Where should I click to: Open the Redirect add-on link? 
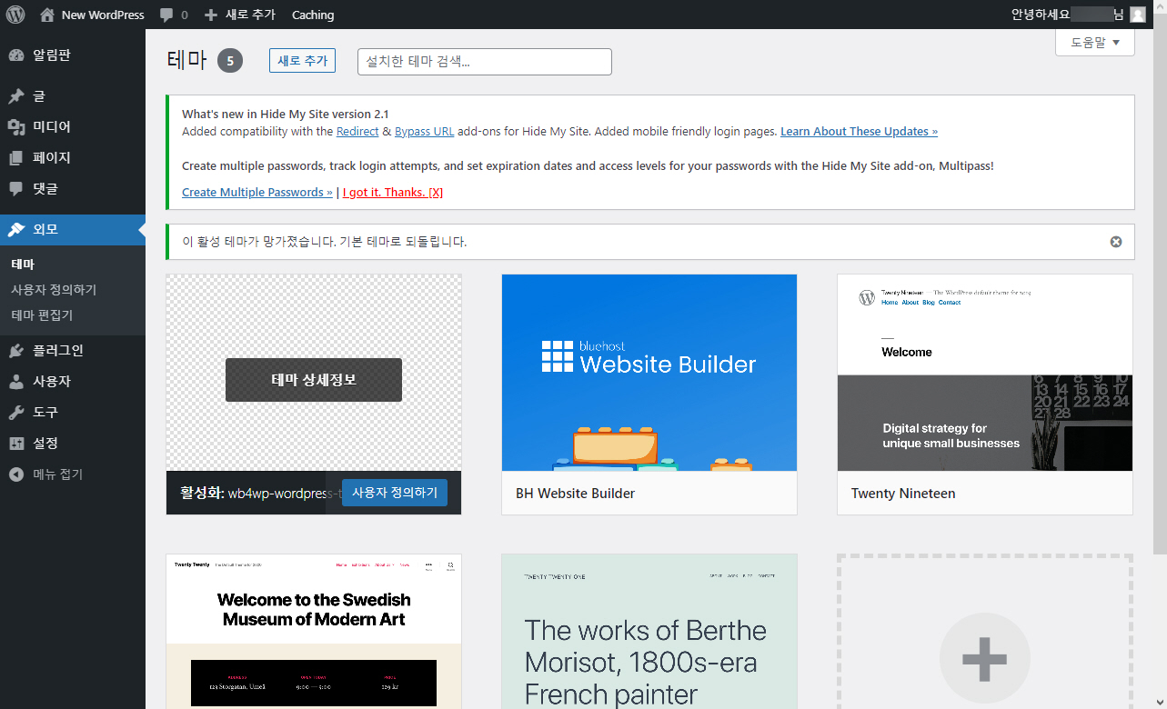(x=357, y=132)
